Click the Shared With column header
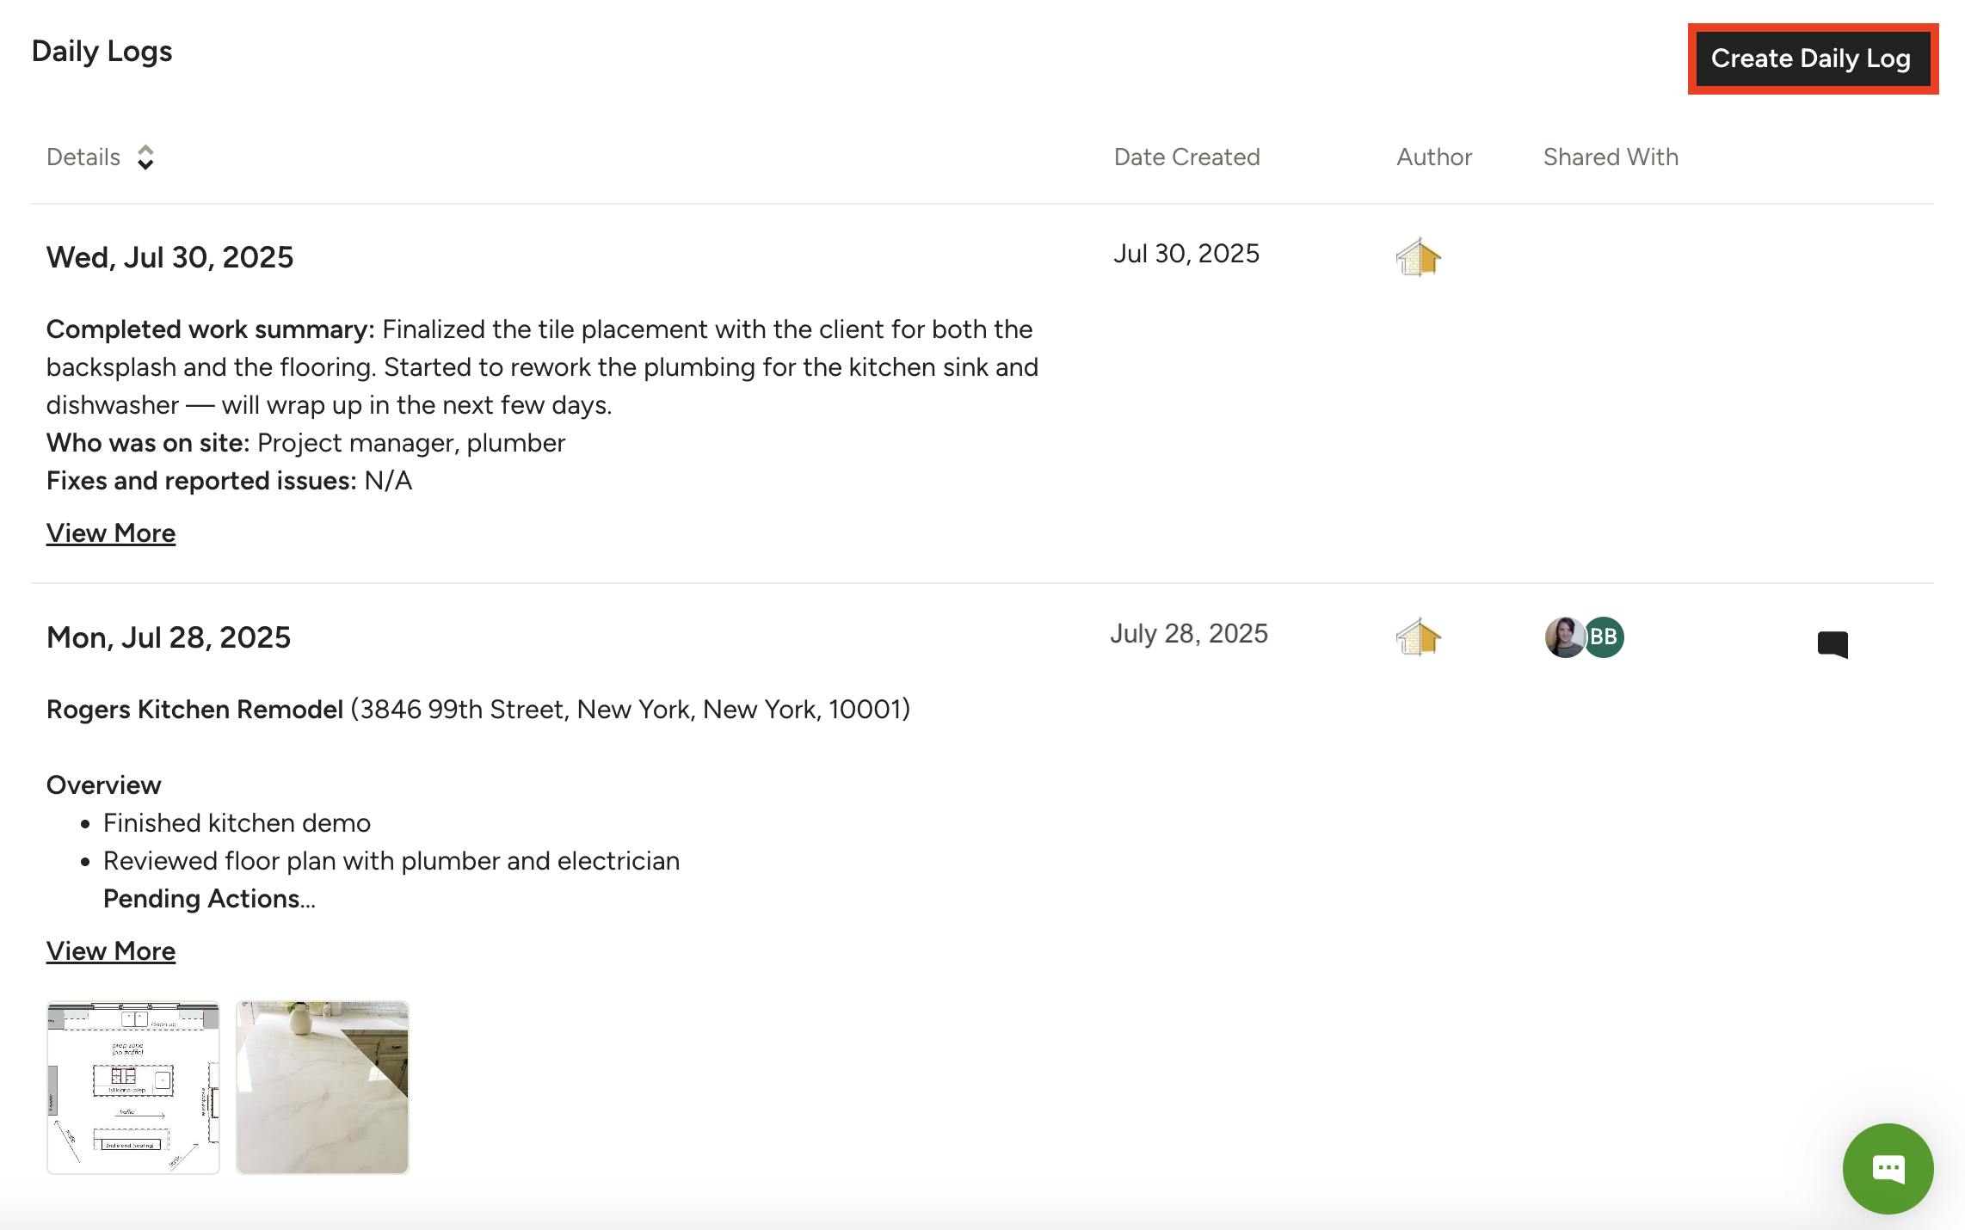Viewport: 1965px width, 1230px height. point(1611,157)
